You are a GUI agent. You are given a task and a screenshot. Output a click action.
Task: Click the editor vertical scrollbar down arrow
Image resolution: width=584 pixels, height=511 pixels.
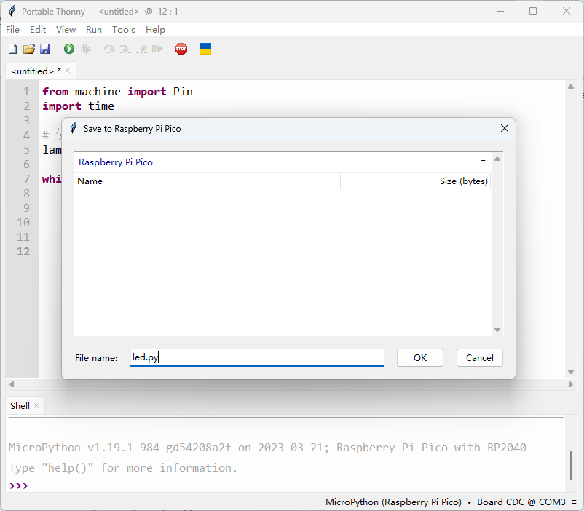click(x=571, y=372)
